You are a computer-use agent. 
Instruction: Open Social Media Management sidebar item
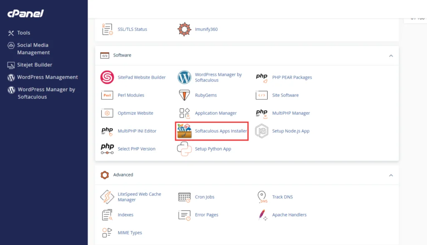click(33, 49)
